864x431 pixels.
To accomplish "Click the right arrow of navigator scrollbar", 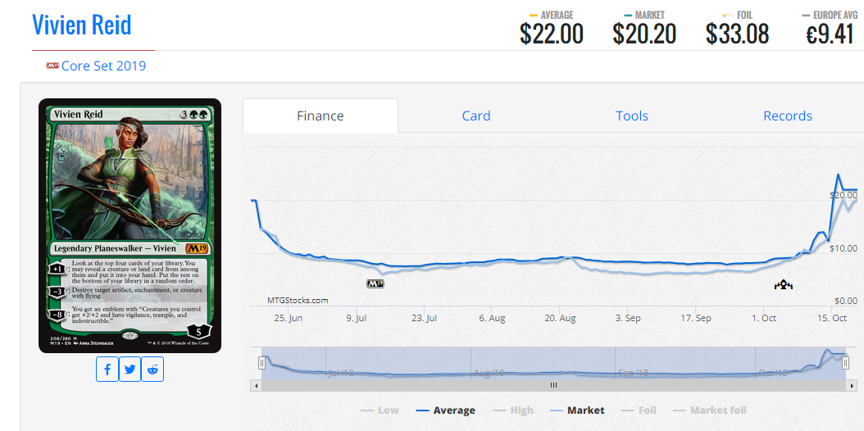I will [852, 386].
